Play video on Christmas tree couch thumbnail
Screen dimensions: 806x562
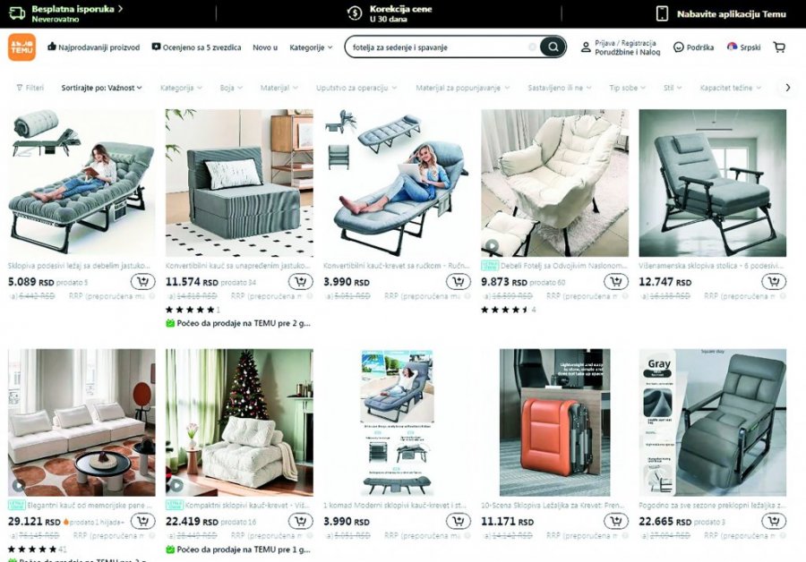tap(176, 485)
